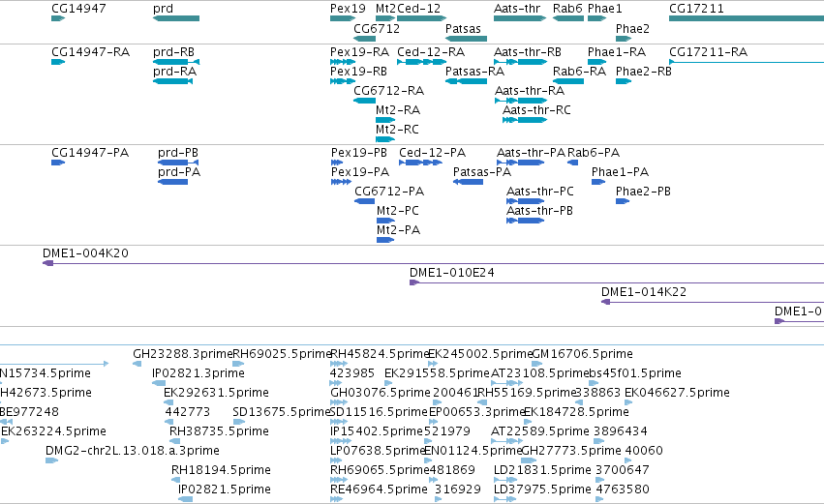The height and width of the screenshot is (504, 824).
Task: Select the prd-PA protein label
Action: (179, 171)
